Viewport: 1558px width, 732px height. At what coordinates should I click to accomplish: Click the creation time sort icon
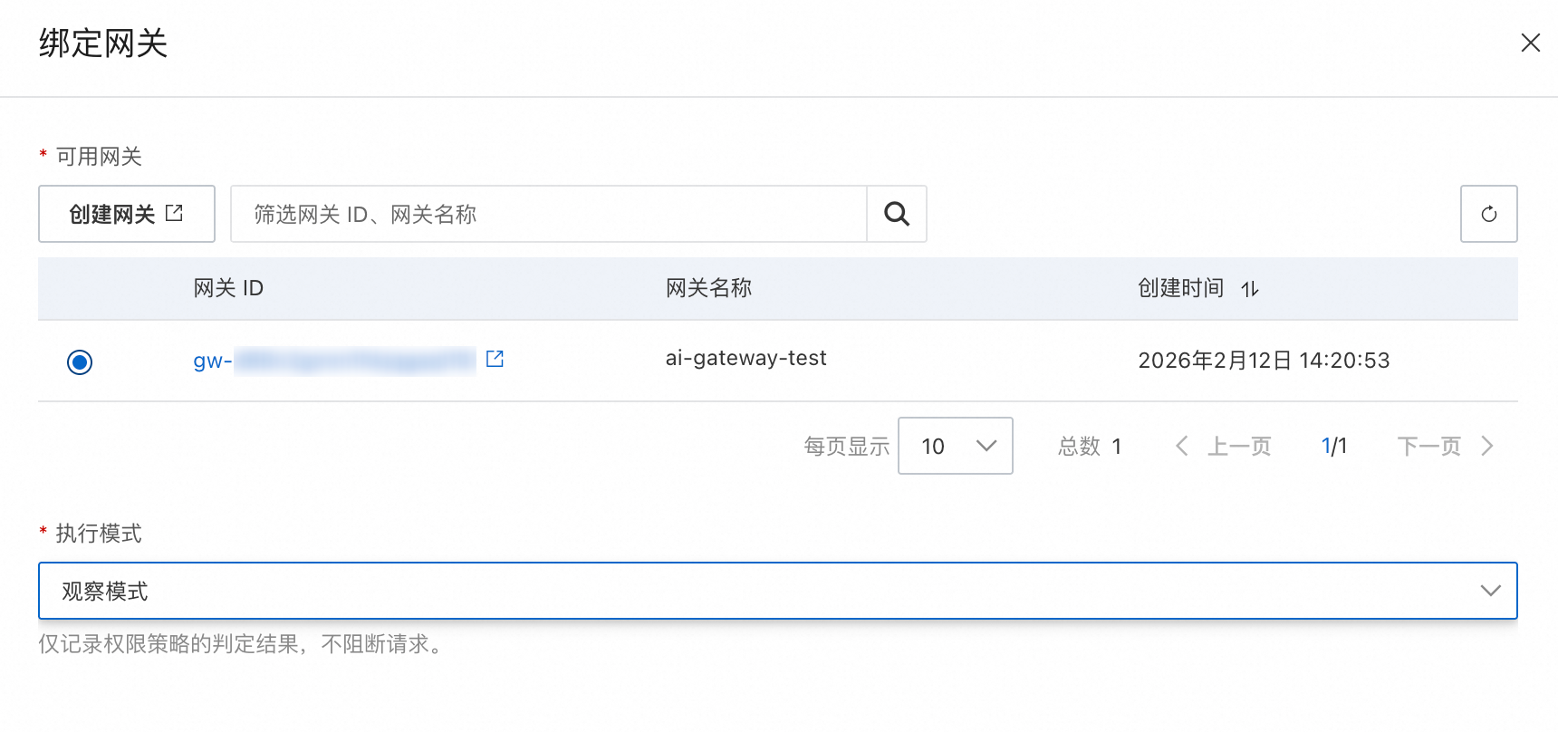pyautogui.click(x=1250, y=289)
